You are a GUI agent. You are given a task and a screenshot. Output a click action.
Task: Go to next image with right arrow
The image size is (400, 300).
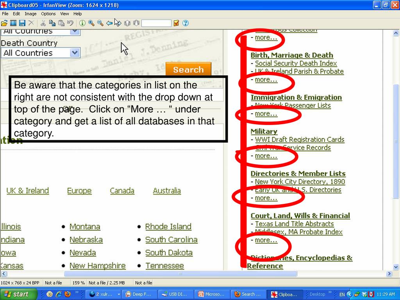tap(118, 23)
